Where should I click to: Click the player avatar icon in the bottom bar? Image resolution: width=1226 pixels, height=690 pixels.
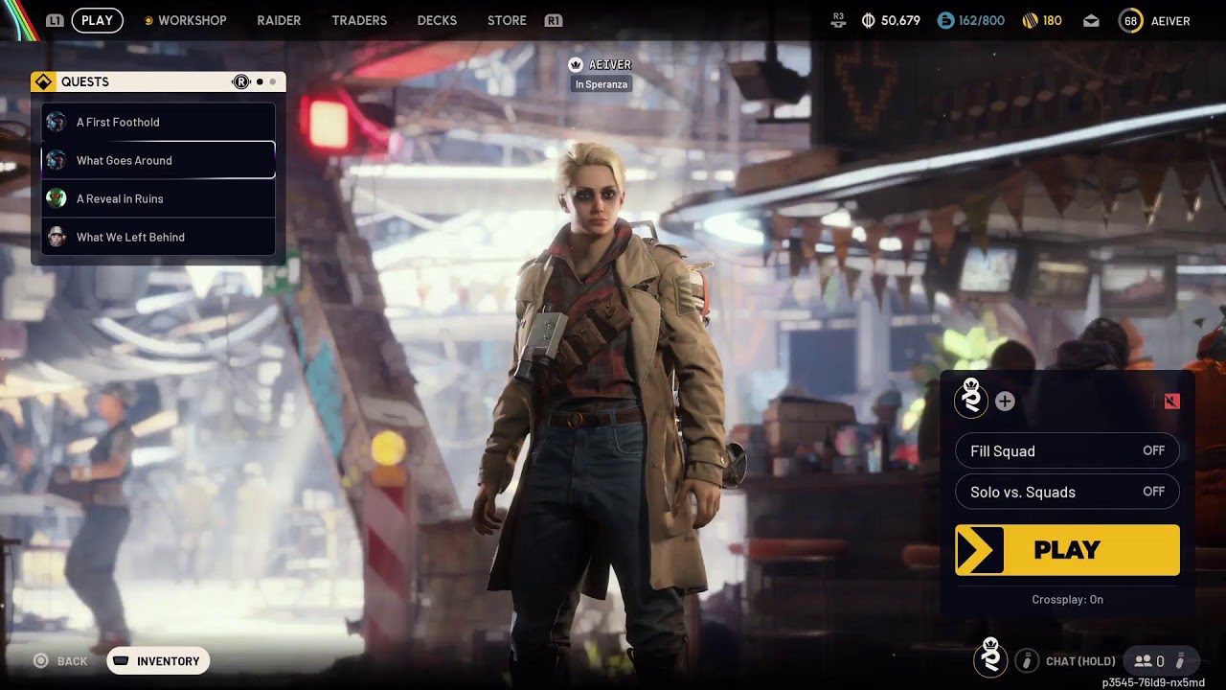pos(990,658)
